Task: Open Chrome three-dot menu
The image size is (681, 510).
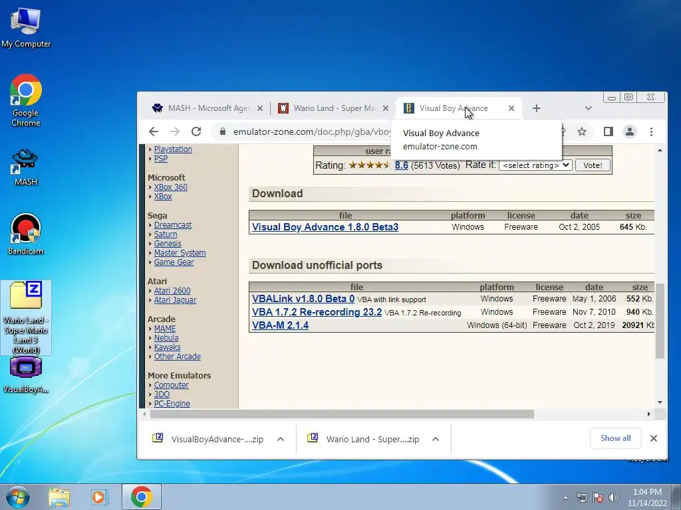Action: click(651, 131)
